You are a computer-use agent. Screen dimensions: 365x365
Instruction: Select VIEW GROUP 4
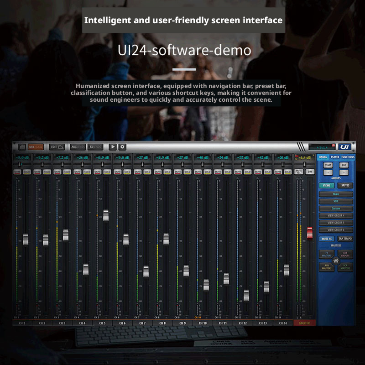click(336, 215)
